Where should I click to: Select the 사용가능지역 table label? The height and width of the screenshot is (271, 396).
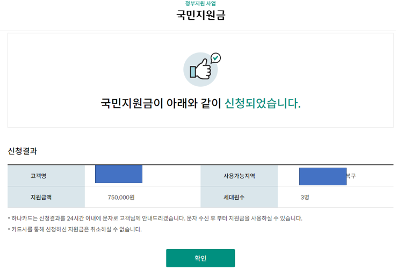tap(239, 176)
